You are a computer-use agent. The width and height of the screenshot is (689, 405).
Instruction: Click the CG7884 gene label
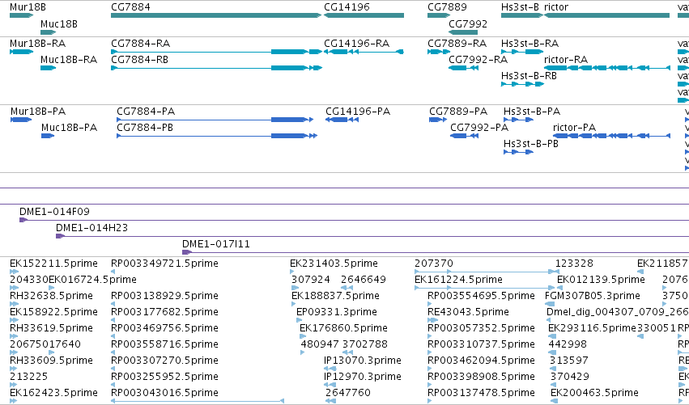(x=130, y=7)
